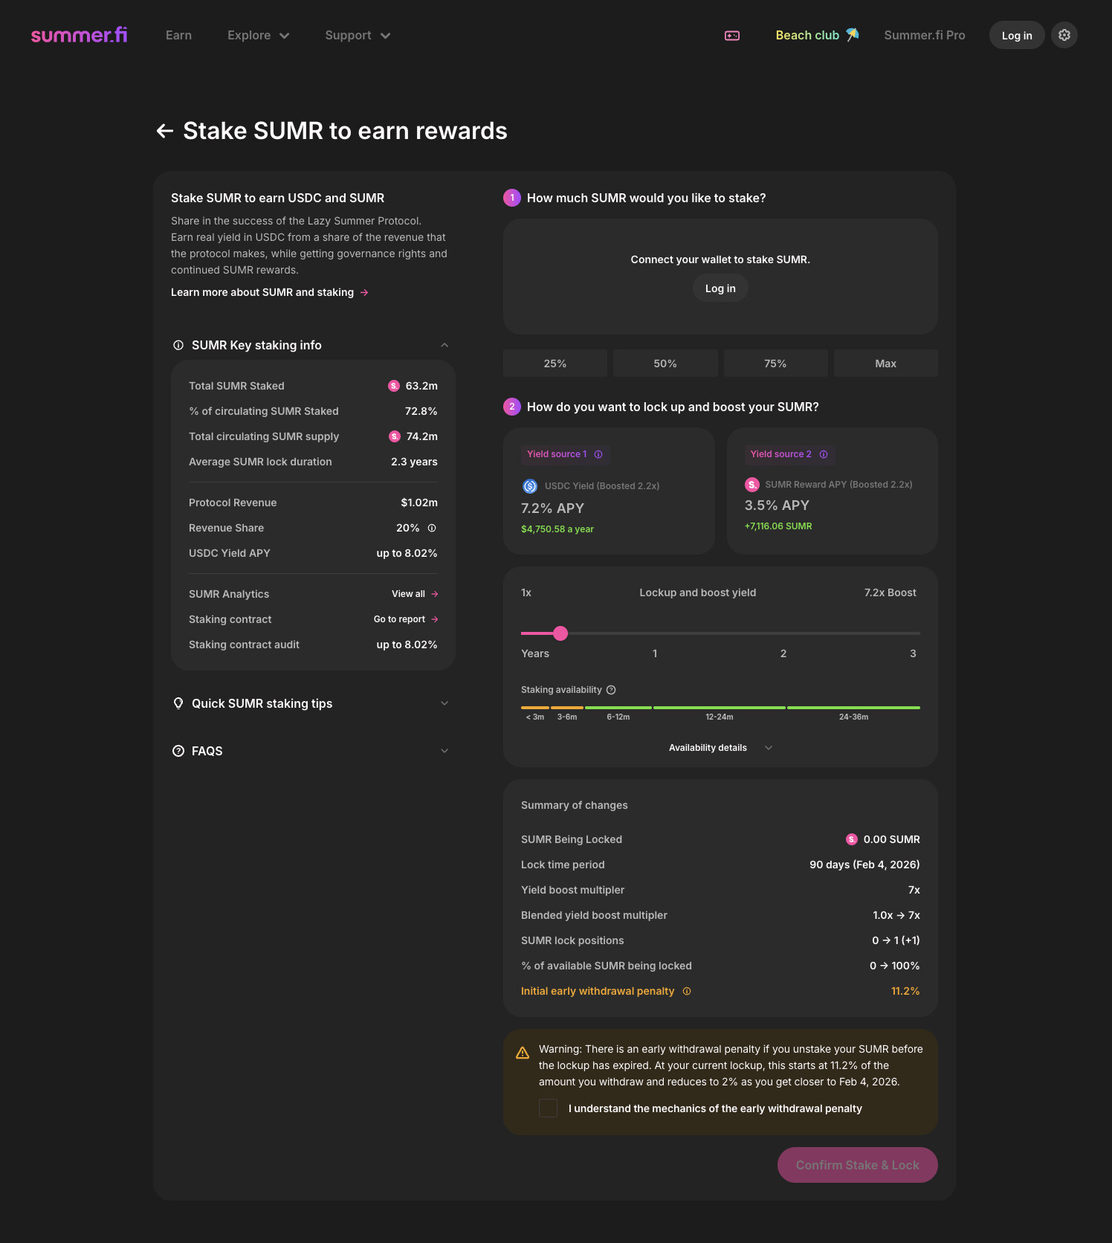Click the early withdrawal penalty info icon

tap(687, 991)
